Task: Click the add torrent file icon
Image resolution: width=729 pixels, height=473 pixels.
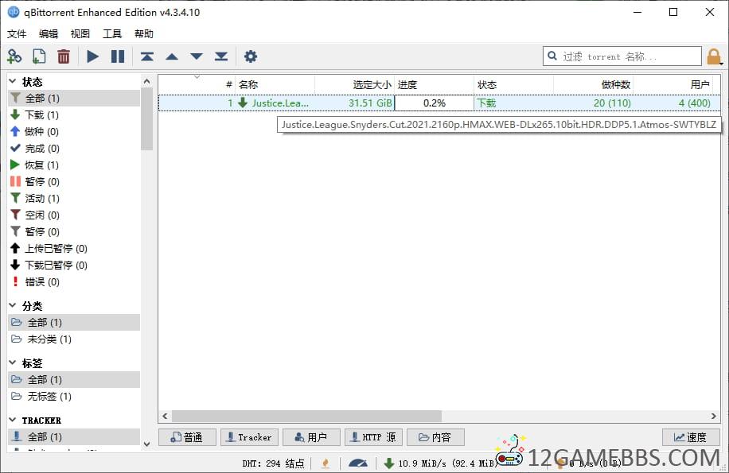Action: [39, 56]
